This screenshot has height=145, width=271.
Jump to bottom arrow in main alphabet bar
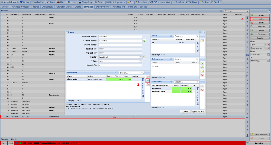[247, 135]
